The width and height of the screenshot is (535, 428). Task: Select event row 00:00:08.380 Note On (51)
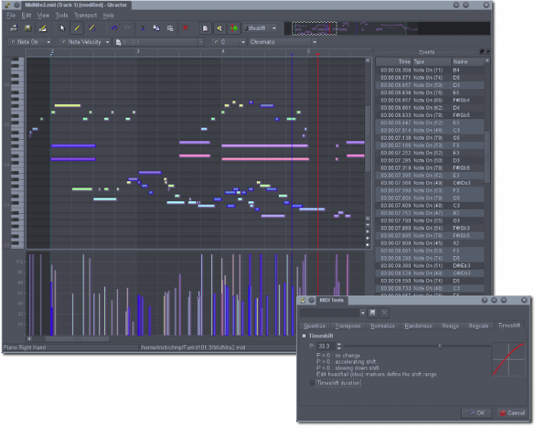point(430,265)
